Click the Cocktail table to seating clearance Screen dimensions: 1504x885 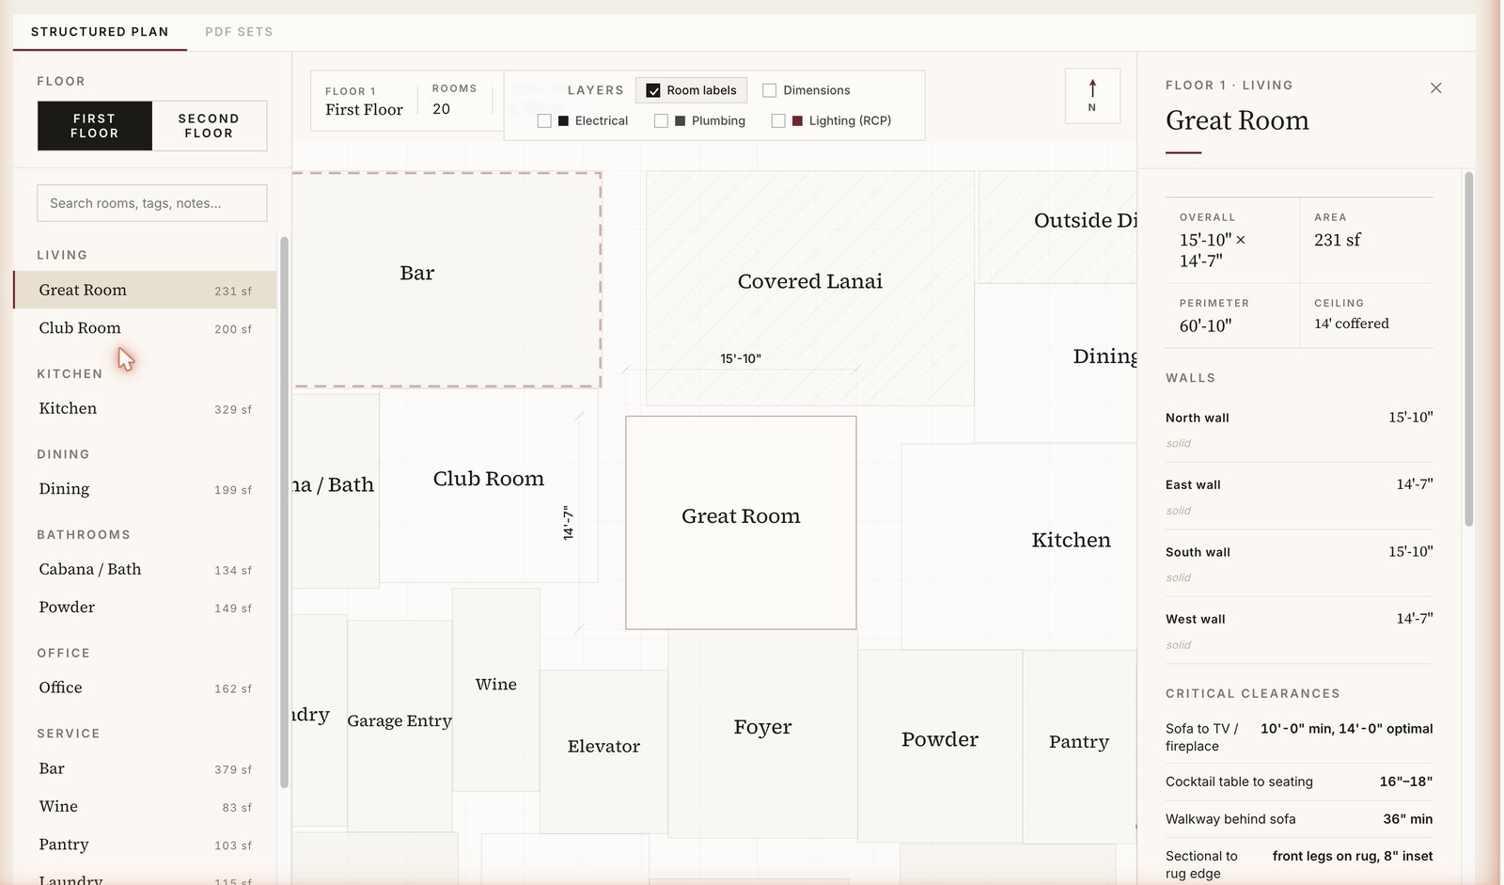pos(1299,782)
